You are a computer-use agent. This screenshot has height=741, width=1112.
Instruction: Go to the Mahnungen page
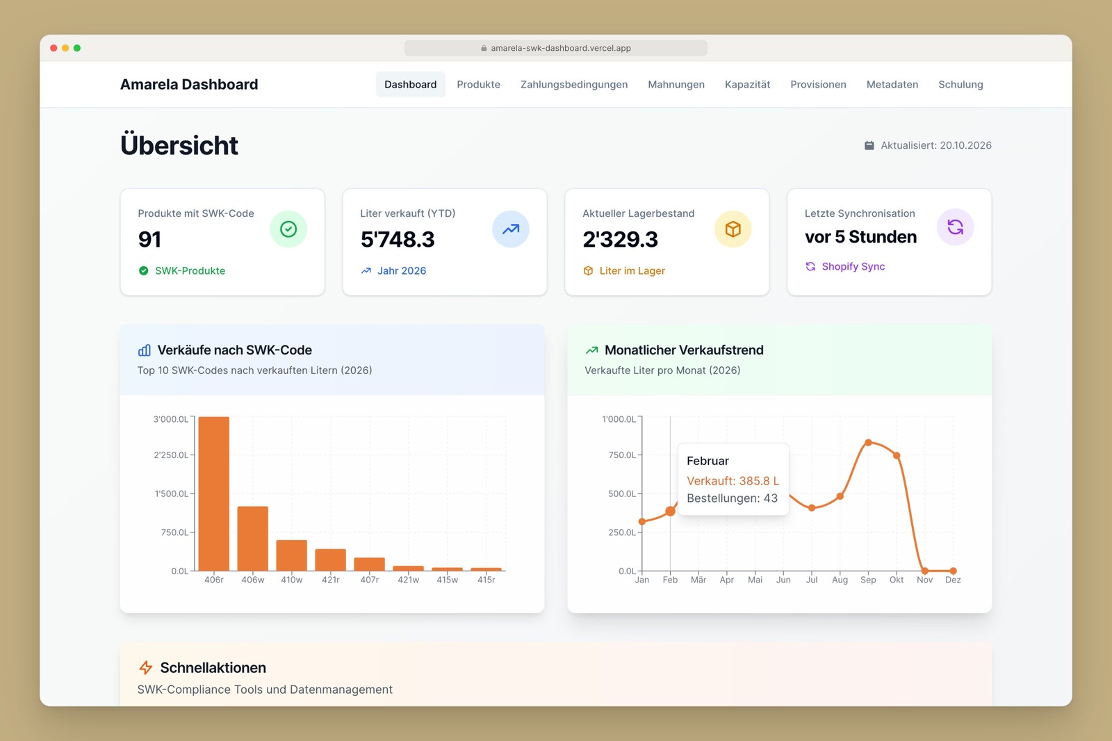[x=676, y=85]
